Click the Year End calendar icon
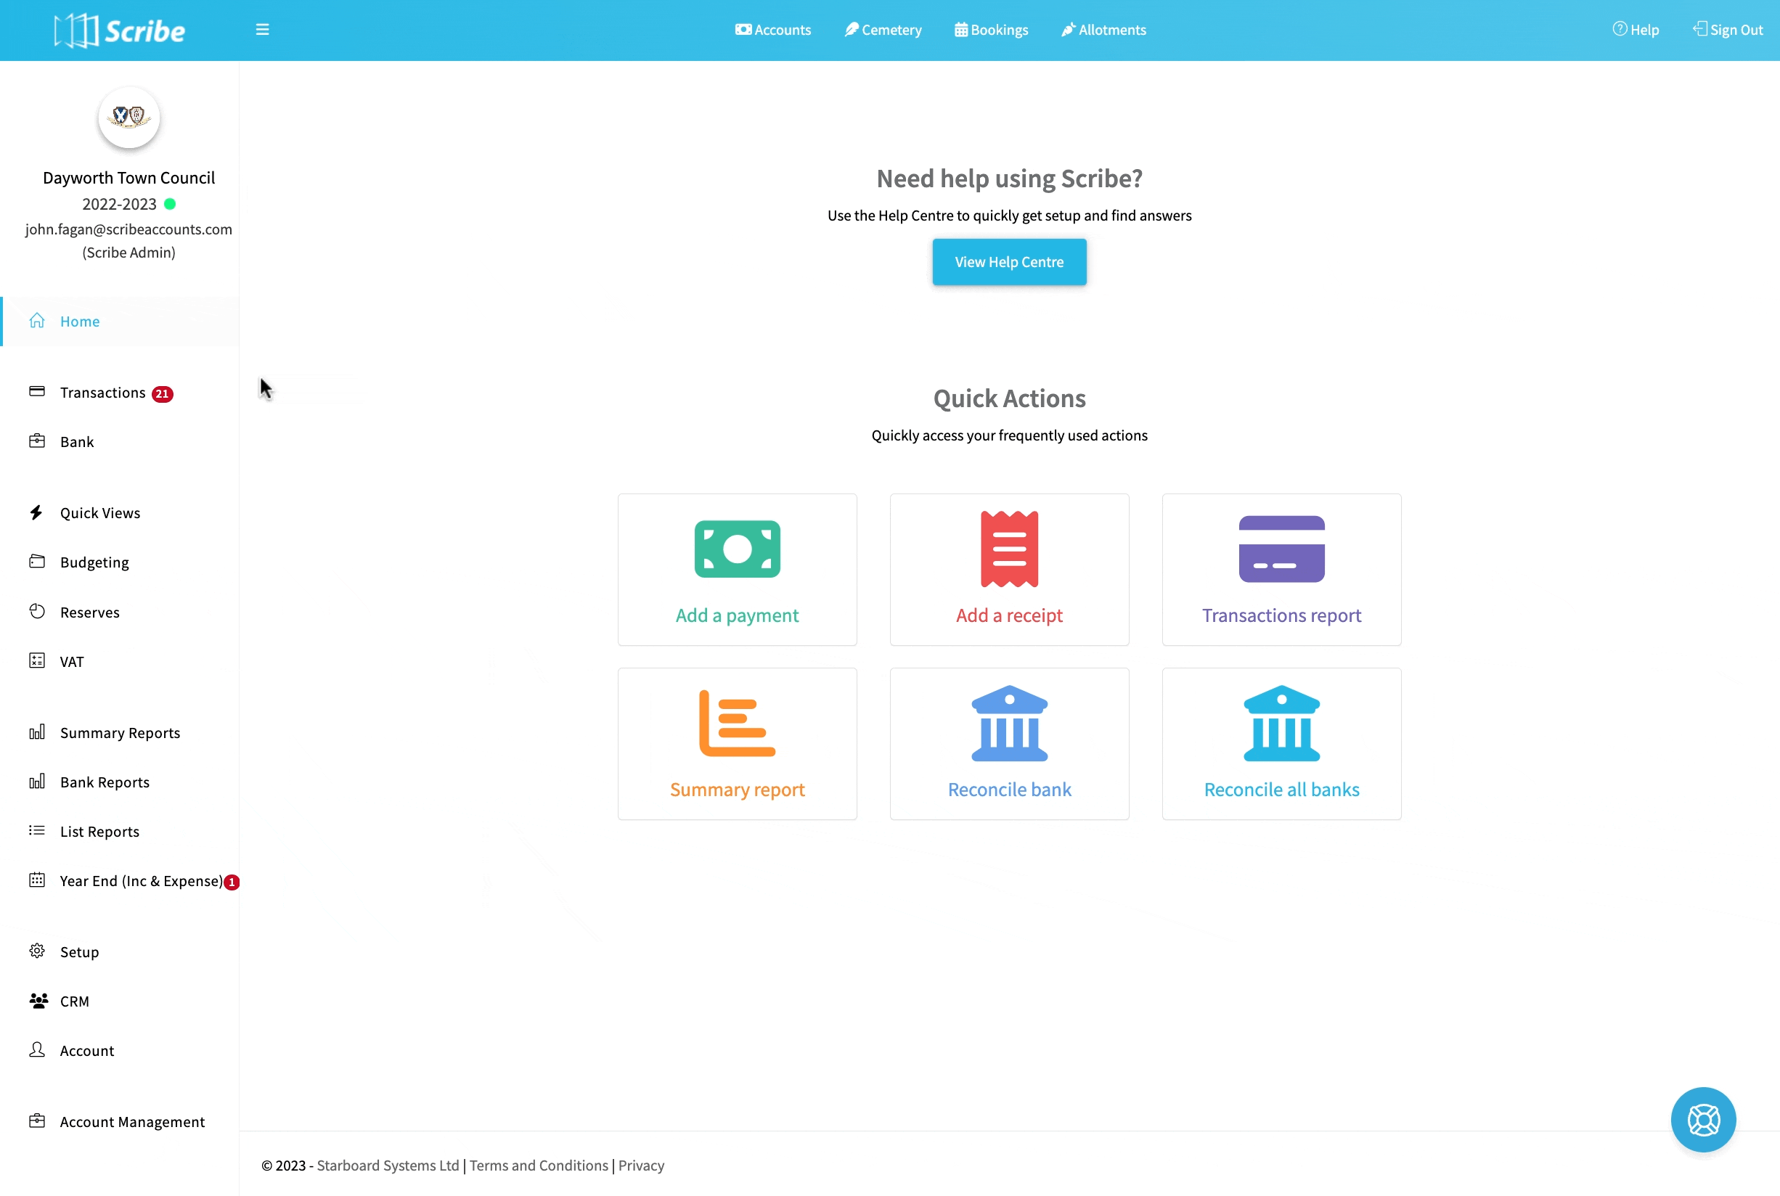 tap(36, 880)
